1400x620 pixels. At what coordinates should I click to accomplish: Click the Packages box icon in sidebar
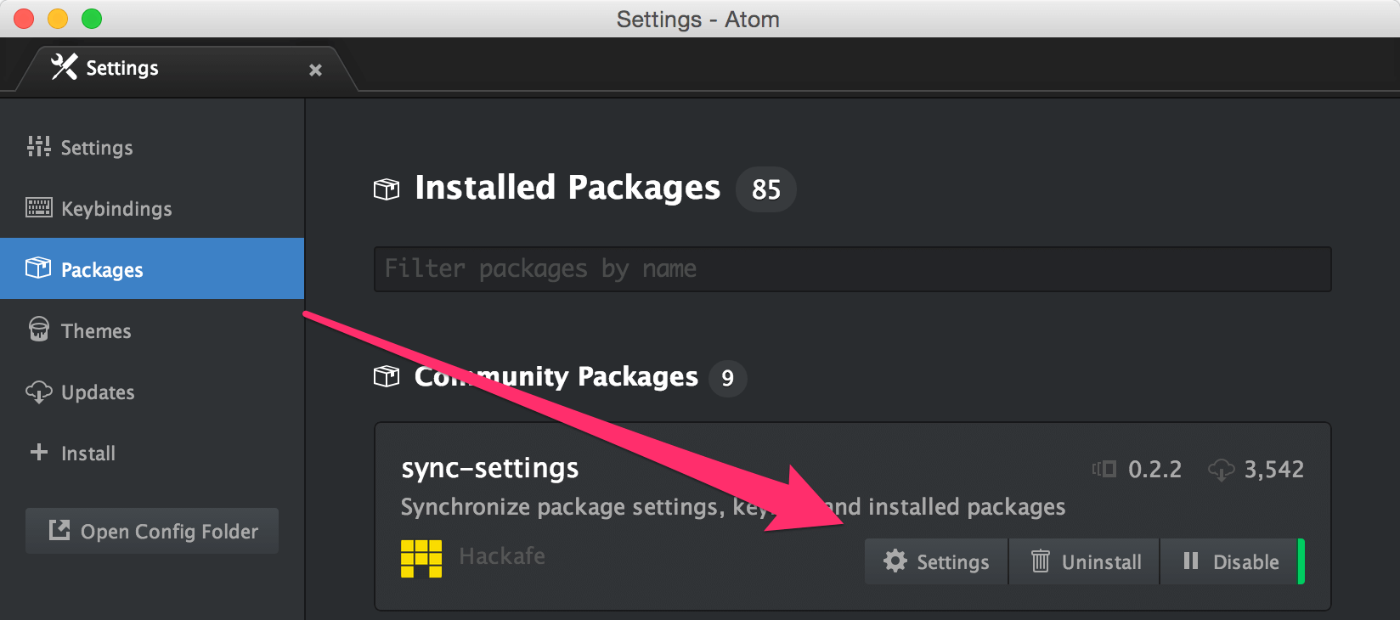pos(38,268)
